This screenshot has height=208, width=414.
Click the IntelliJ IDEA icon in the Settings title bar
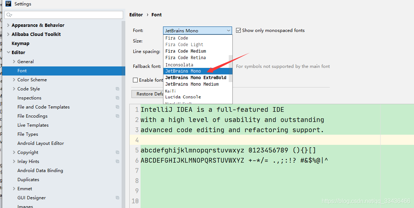(x=8, y=4)
